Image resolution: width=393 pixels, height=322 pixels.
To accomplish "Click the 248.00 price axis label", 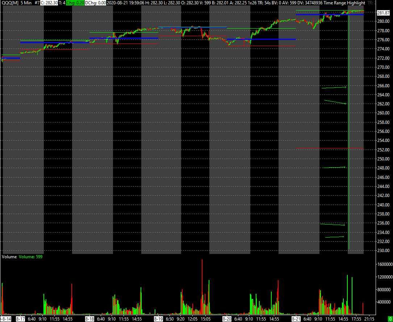I will point(383,168).
